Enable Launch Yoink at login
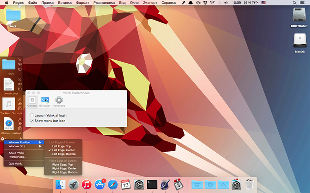 click(x=32, y=115)
